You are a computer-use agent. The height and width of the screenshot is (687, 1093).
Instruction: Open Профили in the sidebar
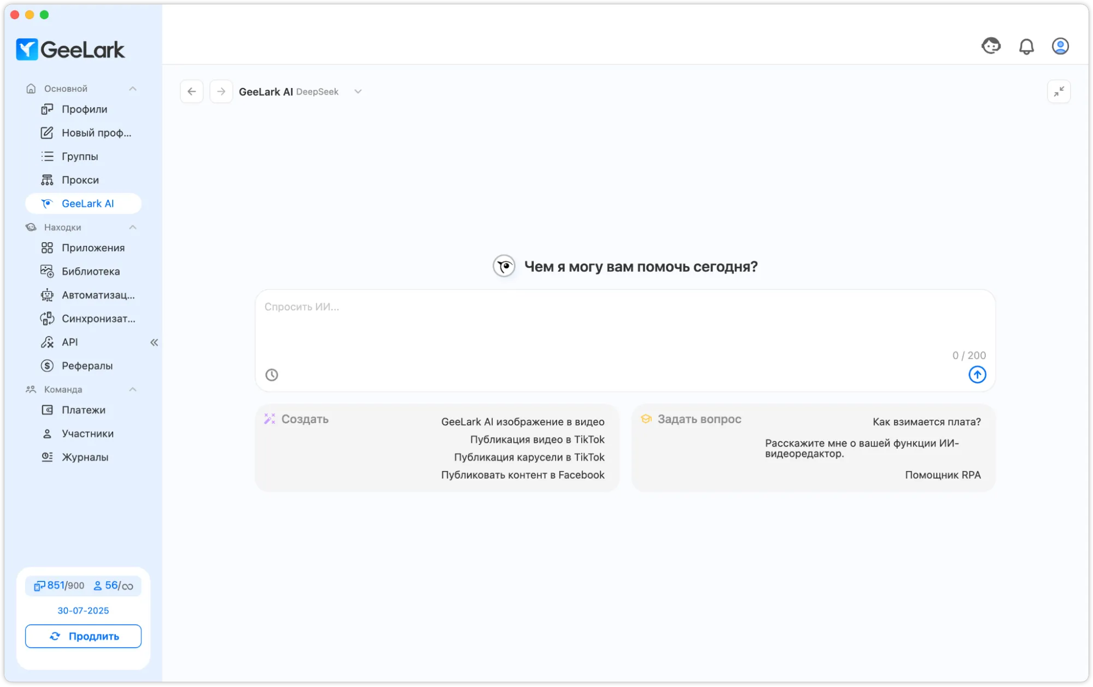click(84, 109)
